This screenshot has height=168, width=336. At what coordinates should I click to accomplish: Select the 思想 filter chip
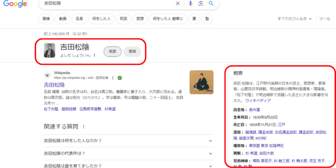coord(140,19)
